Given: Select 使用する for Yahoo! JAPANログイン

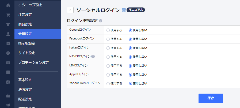Looking at the screenshot, I should [x=108, y=84].
